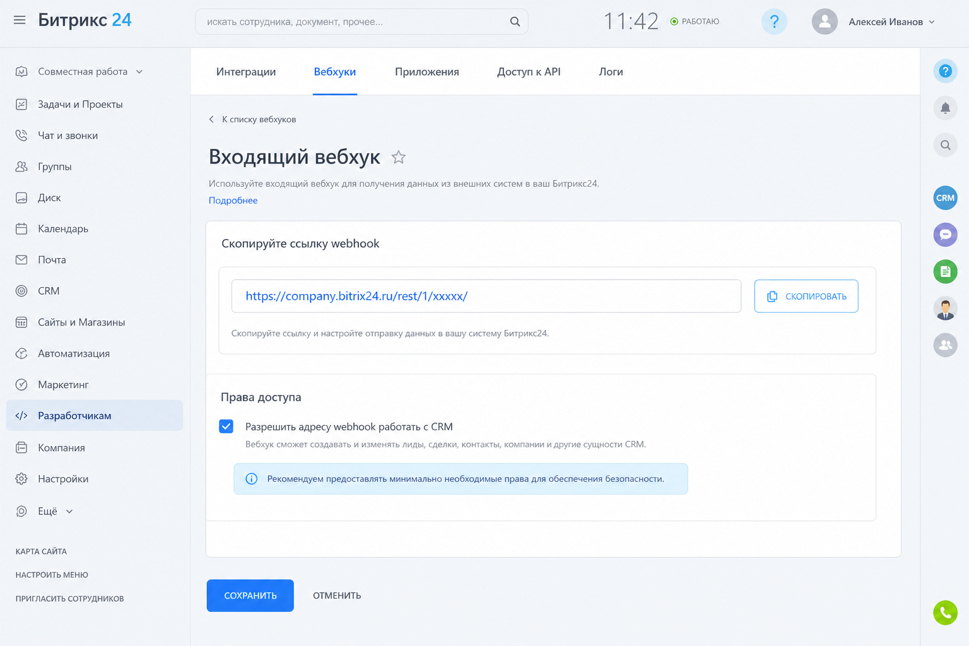Click the blue help icon in the right panel
The width and height of the screenshot is (969, 646).
click(x=945, y=71)
